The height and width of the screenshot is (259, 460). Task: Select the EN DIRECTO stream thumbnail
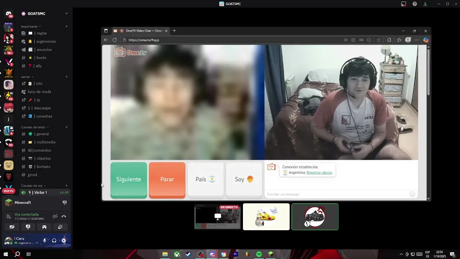(217, 217)
